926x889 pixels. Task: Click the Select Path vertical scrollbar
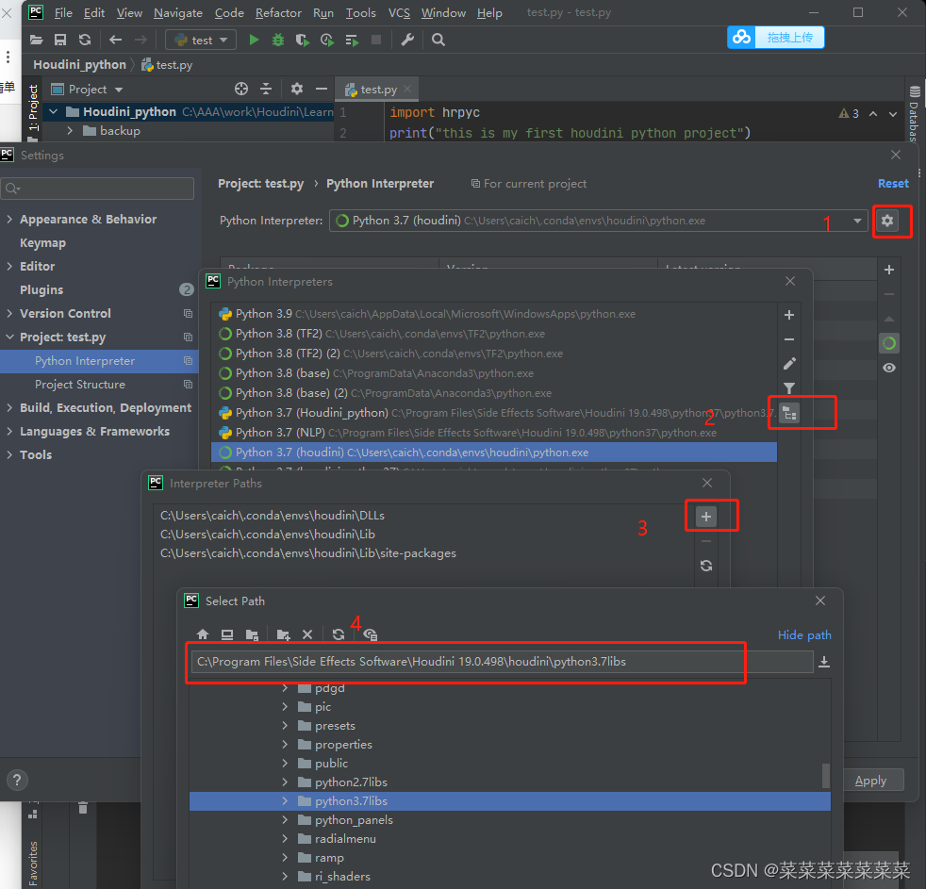(x=826, y=776)
